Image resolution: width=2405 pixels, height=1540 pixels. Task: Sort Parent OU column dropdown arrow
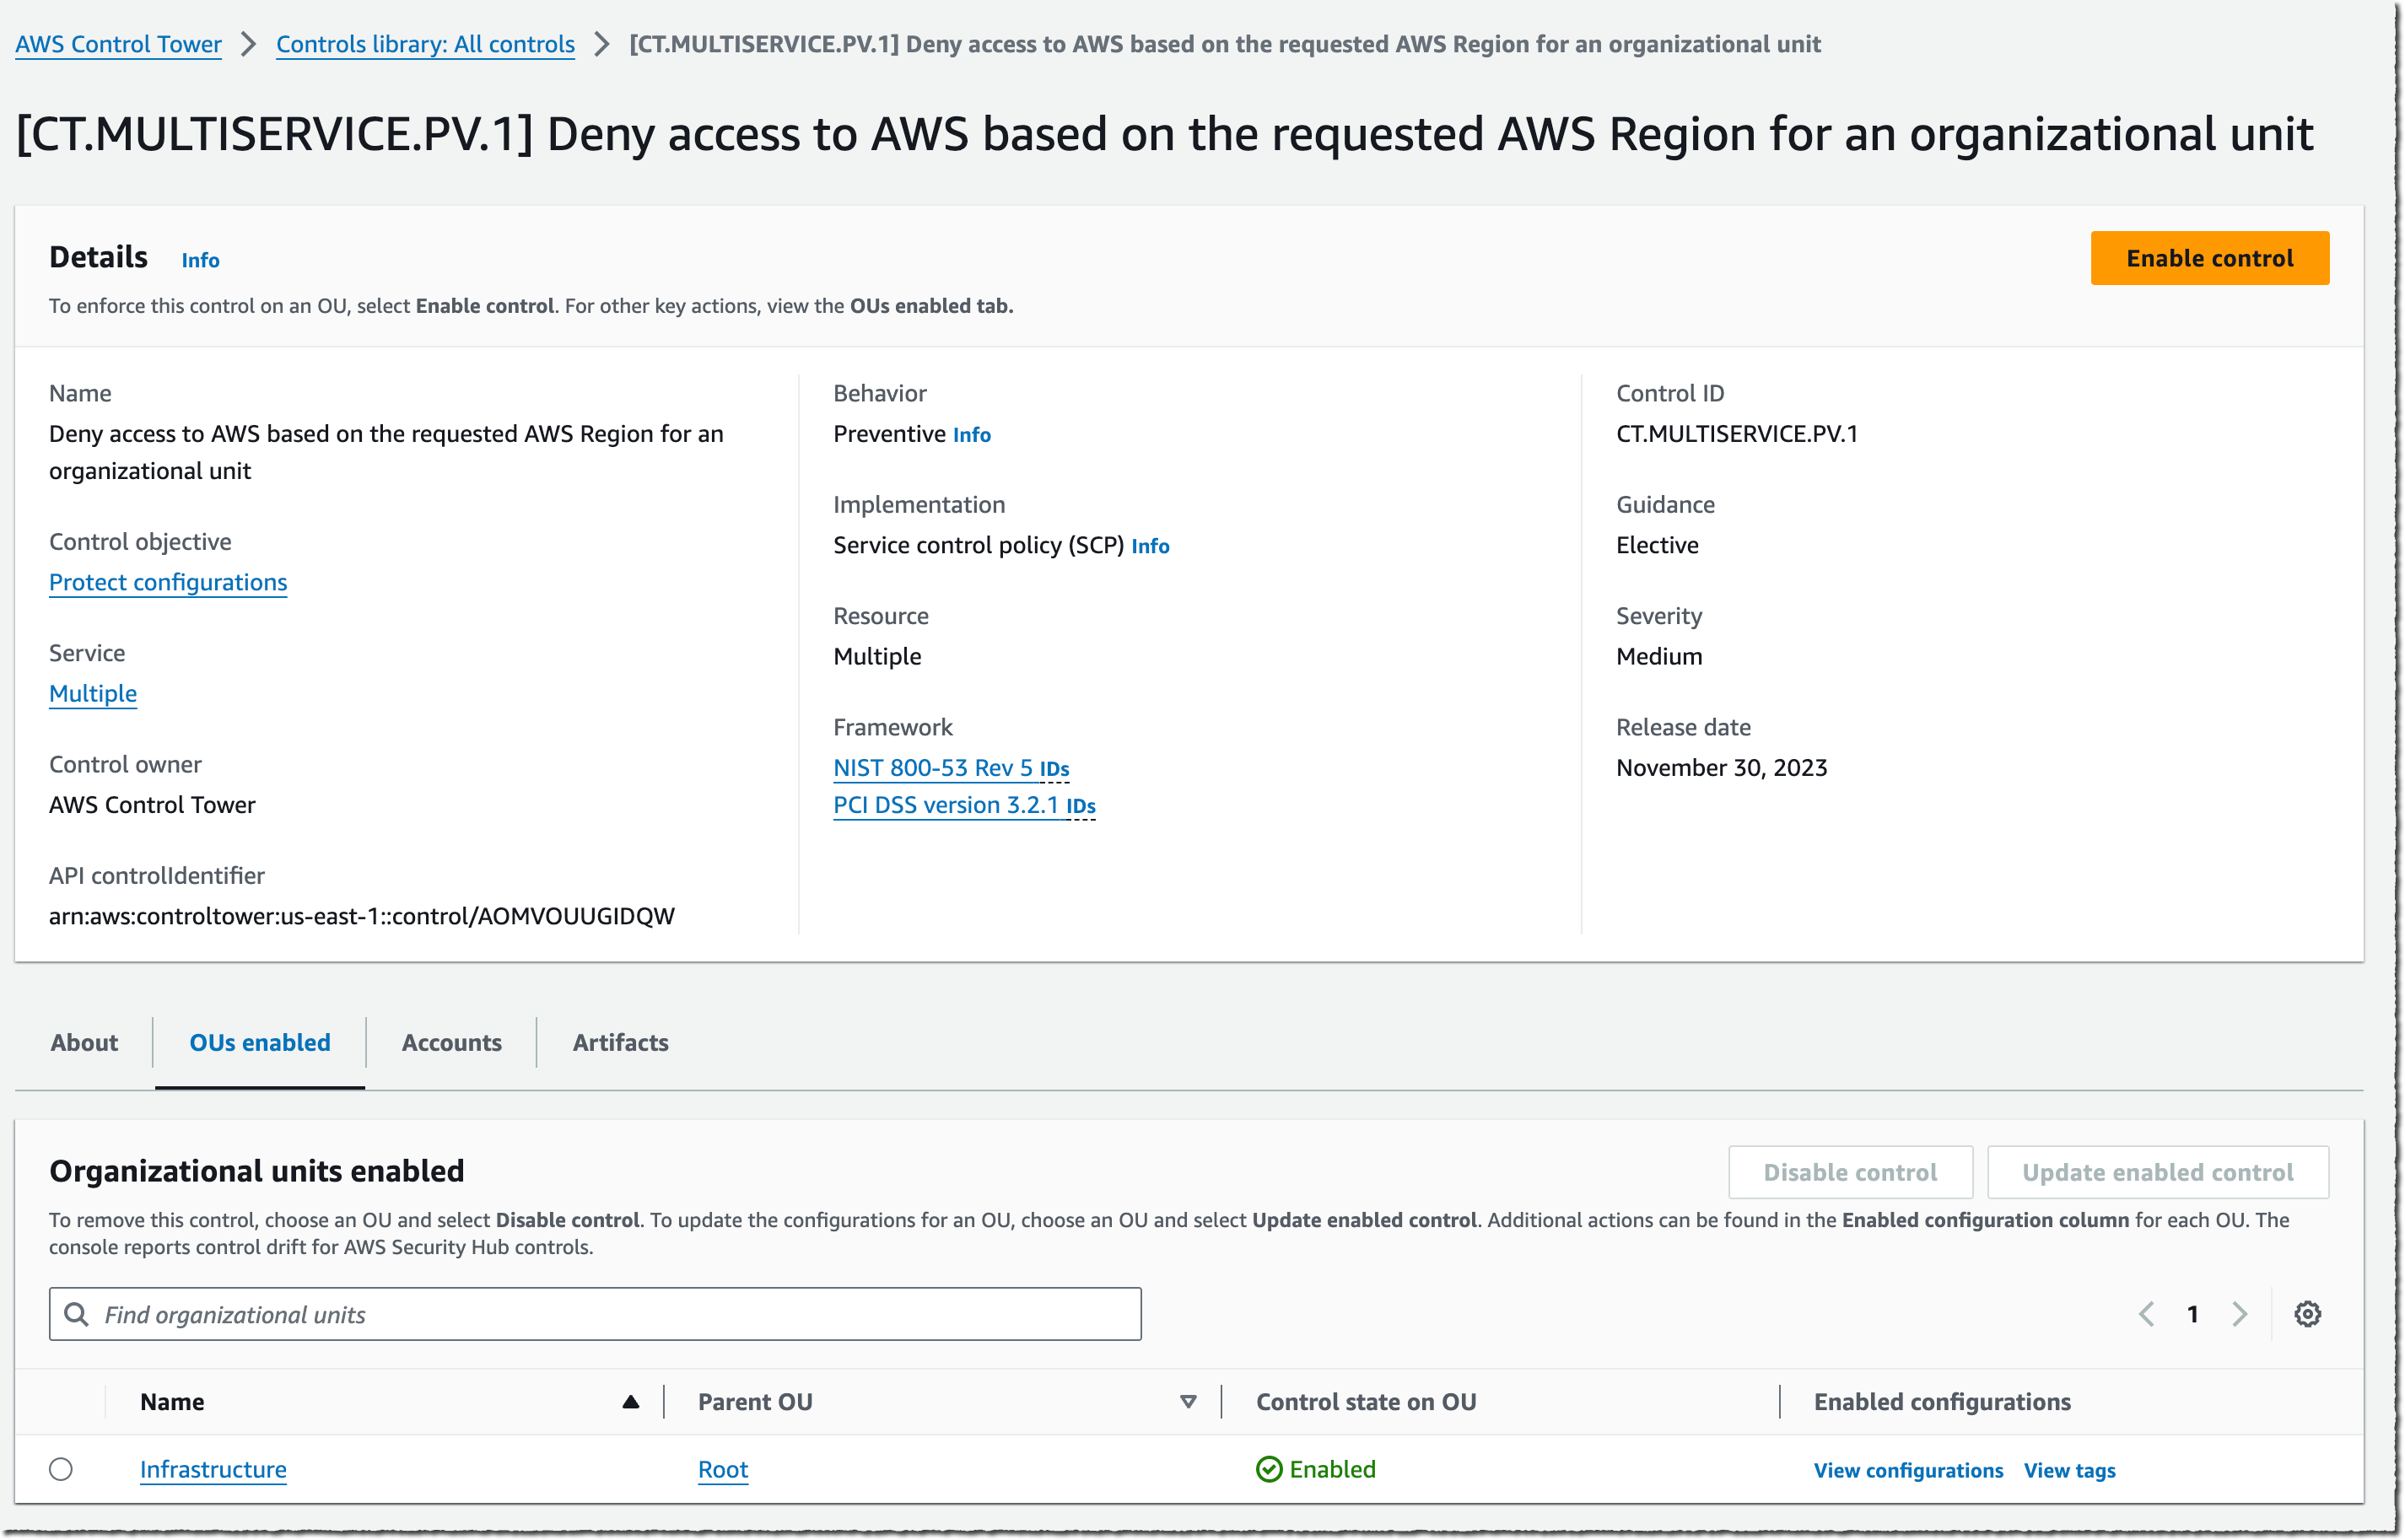[x=1188, y=1402]
